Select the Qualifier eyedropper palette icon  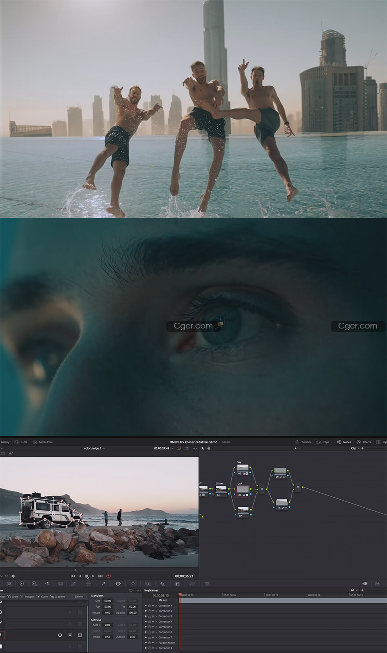coord(103,584)
